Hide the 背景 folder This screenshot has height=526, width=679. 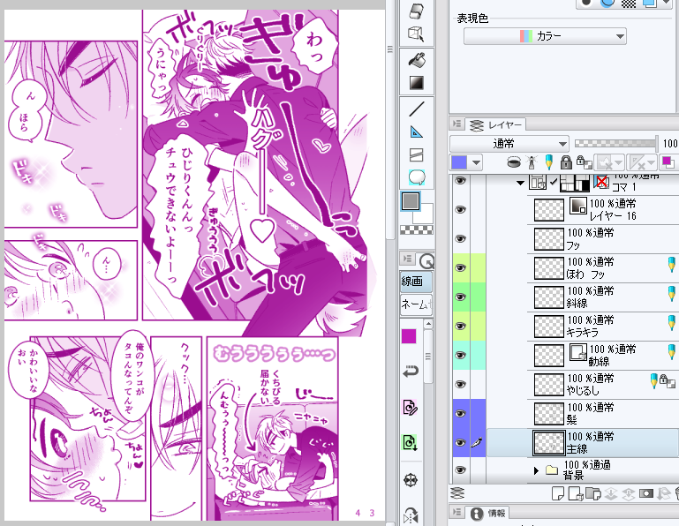461,470
